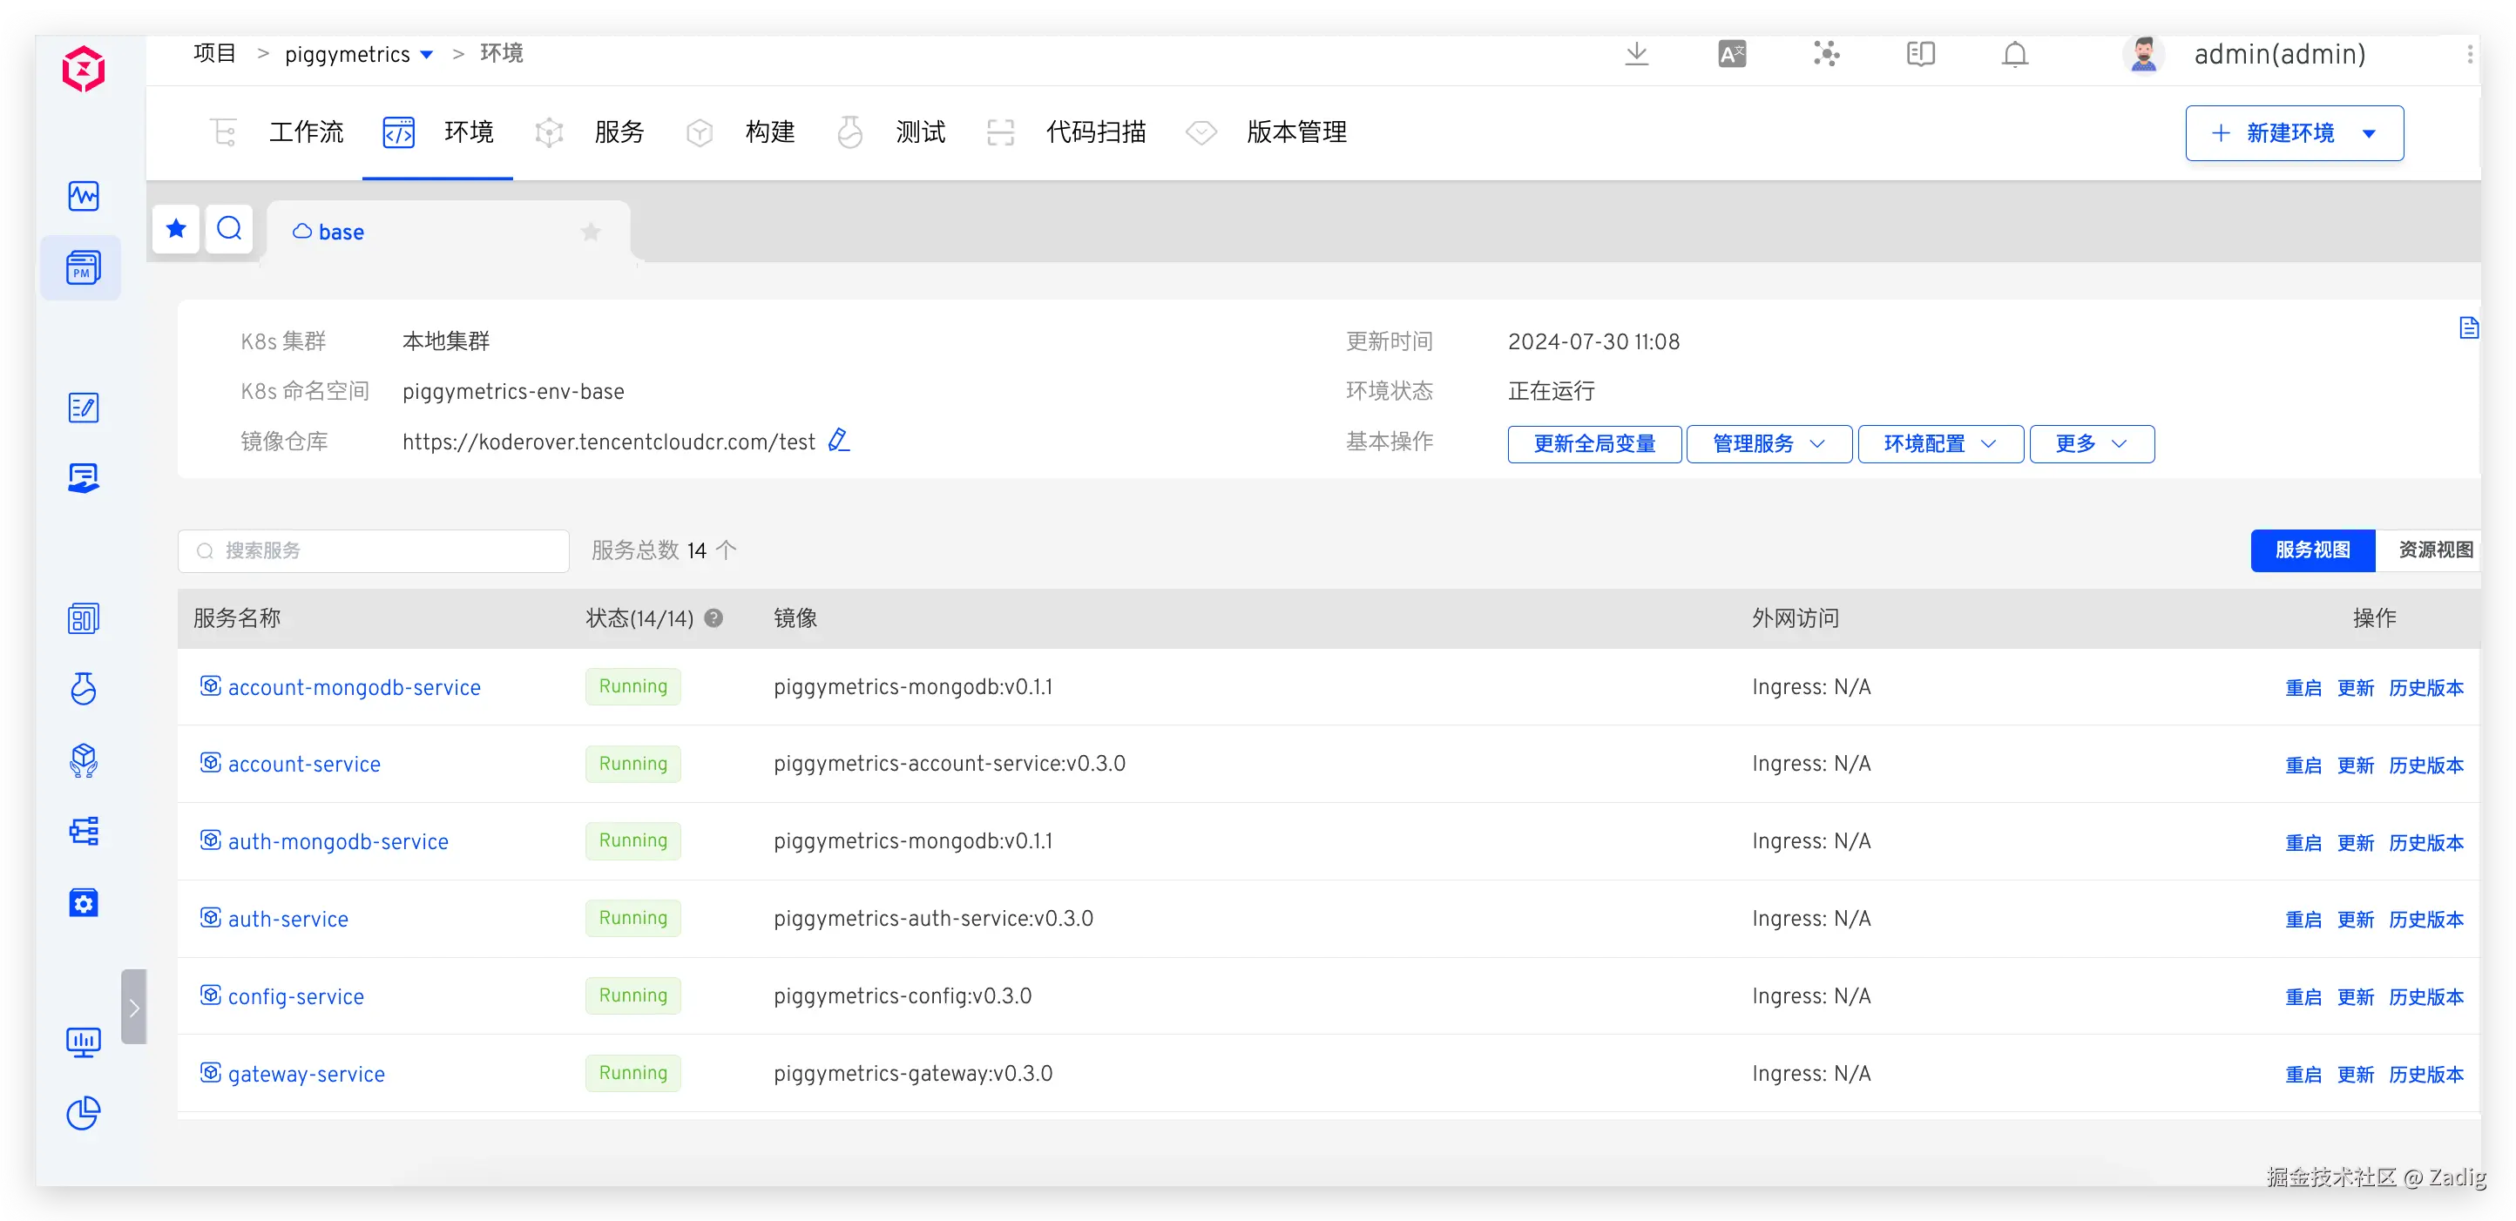
Task: Open the 管理服务 dropdown
Action: 1768,444
